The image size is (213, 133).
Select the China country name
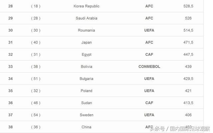pos(86,127)
